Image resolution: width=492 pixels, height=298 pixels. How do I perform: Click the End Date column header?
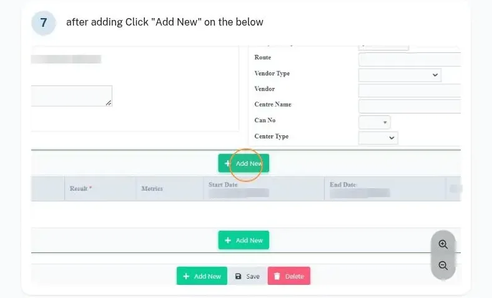[x=385, y=188]
